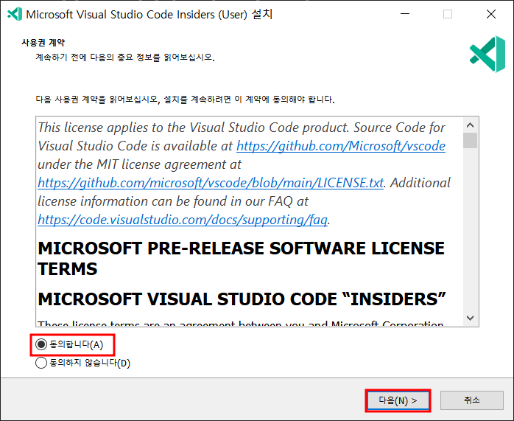Click the MICROSOFT PRE-RELEASE SOFTWARE LICENSE TERMS heading

241,258
